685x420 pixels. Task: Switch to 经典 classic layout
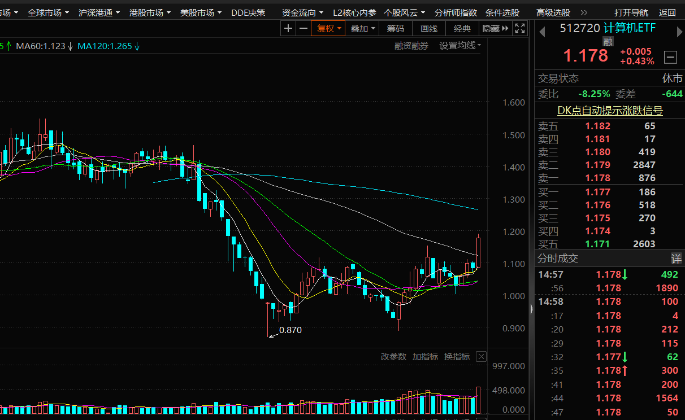point(462,28)
